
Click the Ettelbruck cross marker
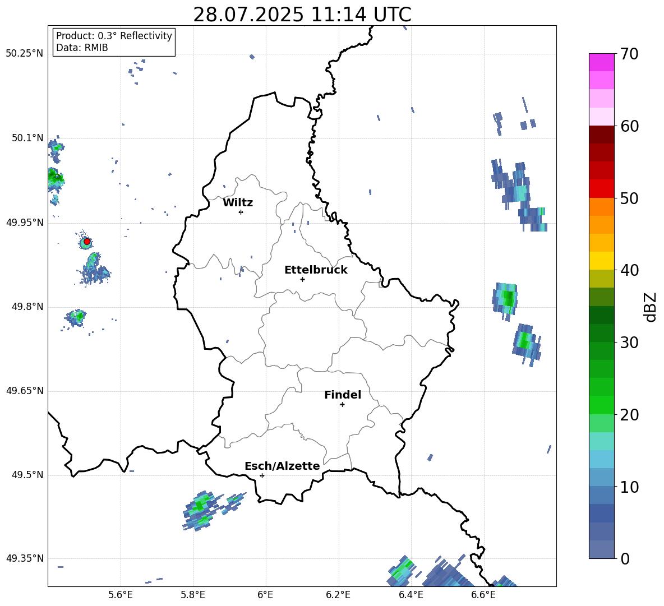[x=302, y=279]
